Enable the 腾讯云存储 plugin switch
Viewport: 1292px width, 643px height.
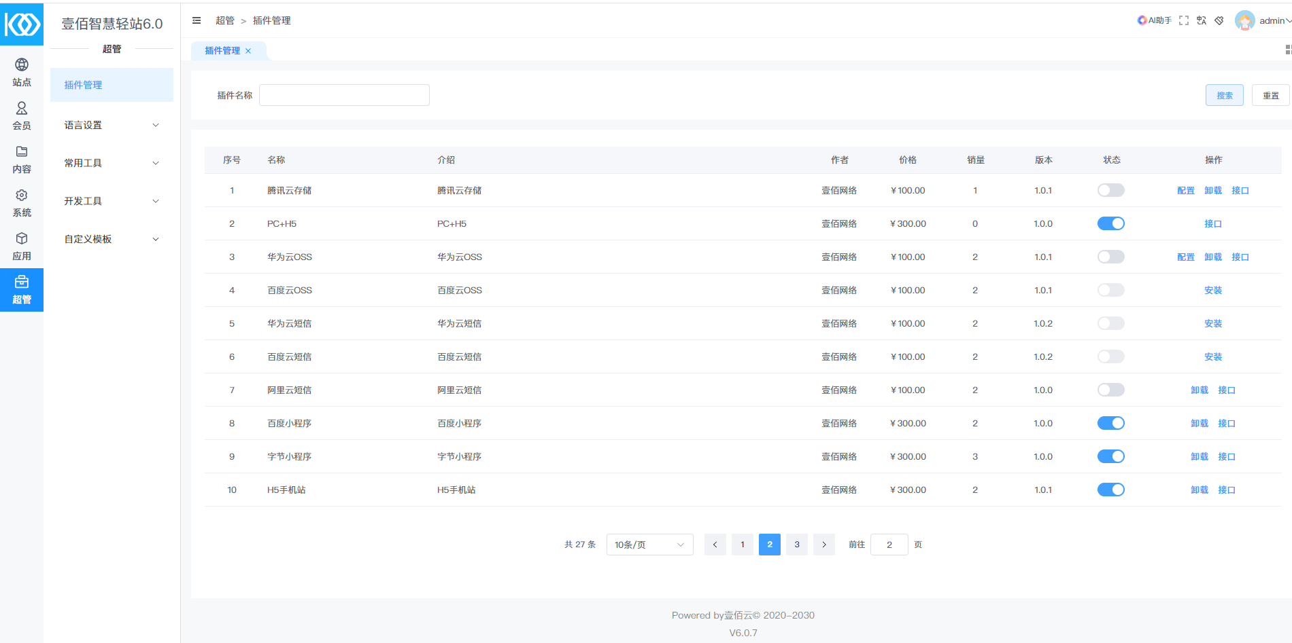[x=1110, y=190]
